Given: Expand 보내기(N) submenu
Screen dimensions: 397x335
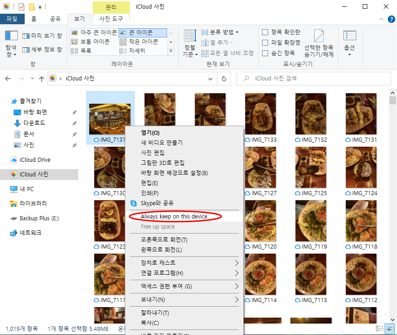Looking at the screenshot, I should pos(184,299).
